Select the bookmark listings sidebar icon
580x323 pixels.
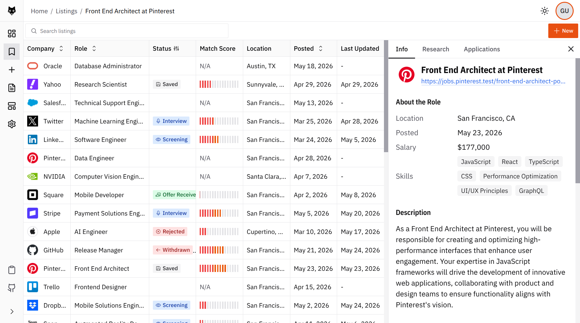tap(12, 52)
